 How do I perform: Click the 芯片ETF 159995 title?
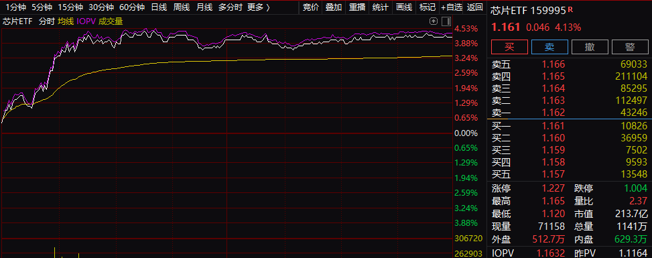(x=528, y=11)
